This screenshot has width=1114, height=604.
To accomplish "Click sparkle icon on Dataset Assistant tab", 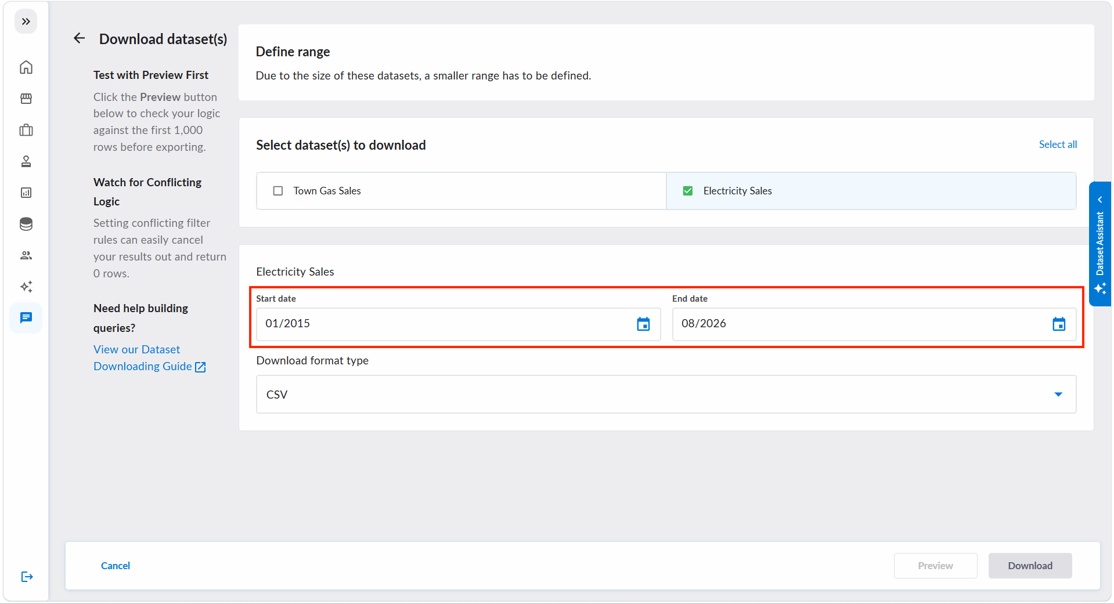I will (x=1100, y=288).
